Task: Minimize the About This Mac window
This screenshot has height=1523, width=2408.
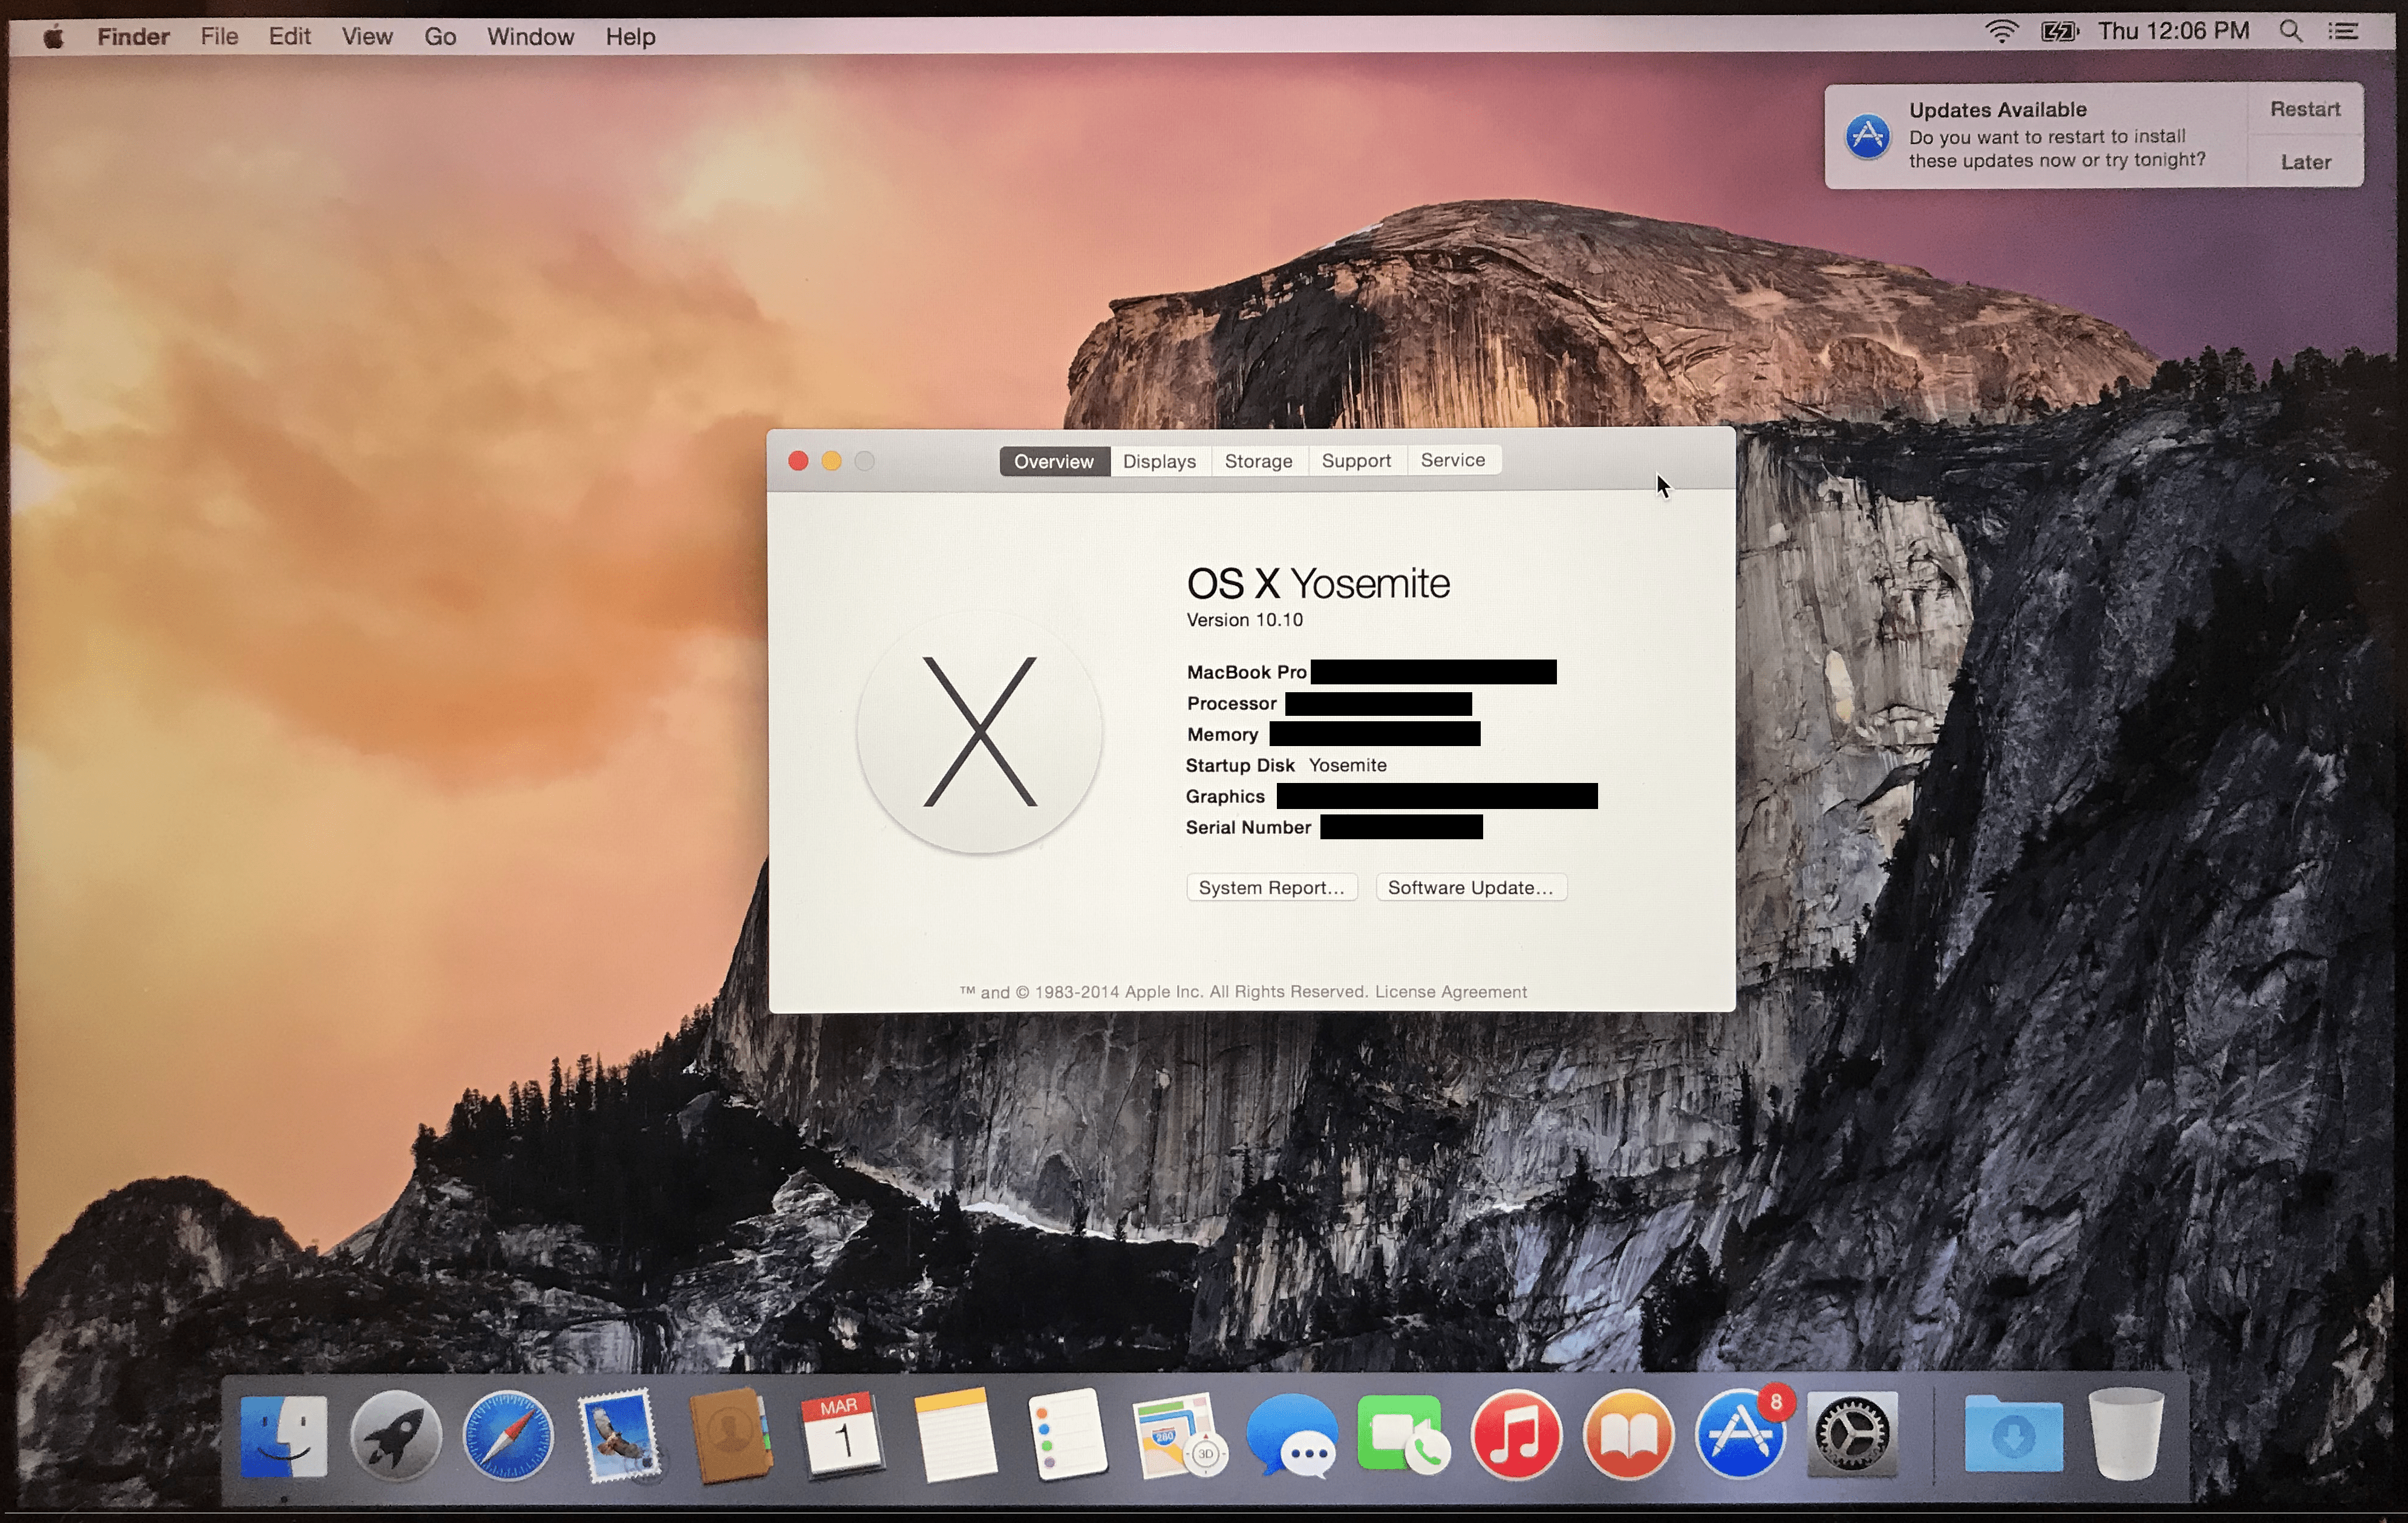Action: pos(831,460)
